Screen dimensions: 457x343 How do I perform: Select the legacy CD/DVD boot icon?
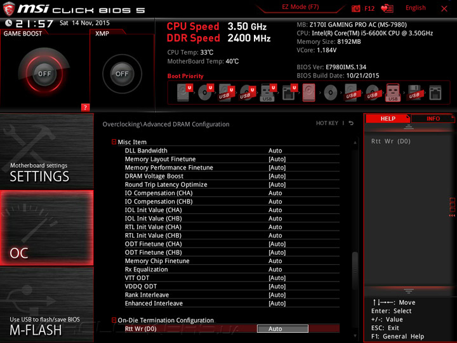[x=331, y=93]
